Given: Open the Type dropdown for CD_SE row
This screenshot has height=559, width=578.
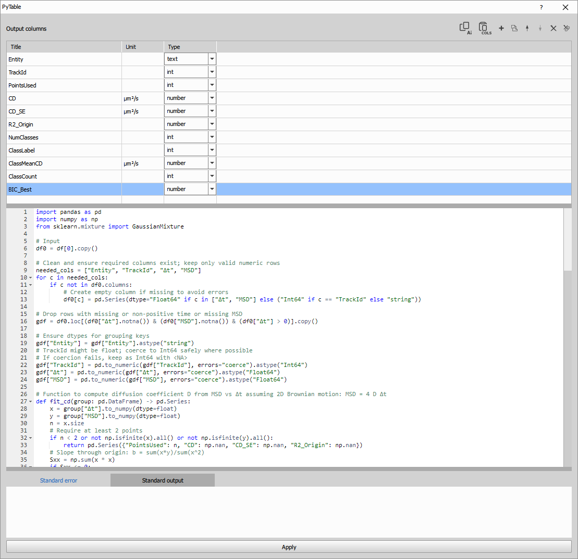Looking at the screenshot, I should tap(212, 110).
